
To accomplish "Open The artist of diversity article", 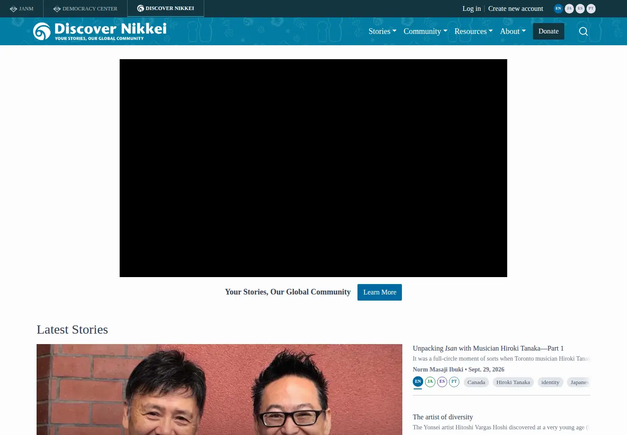I will pyautogui.click(x=443, y=417).
